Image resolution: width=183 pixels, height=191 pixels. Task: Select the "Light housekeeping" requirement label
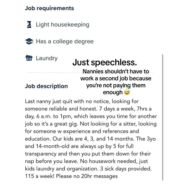[x=62, y=25]
